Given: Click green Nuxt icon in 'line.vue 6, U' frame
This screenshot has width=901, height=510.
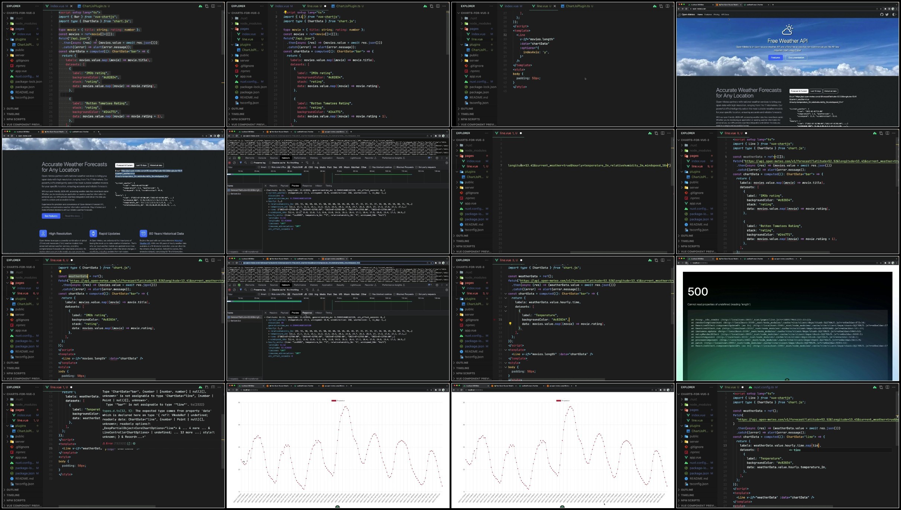Looking at the screenshot, I should coord(200,260).
